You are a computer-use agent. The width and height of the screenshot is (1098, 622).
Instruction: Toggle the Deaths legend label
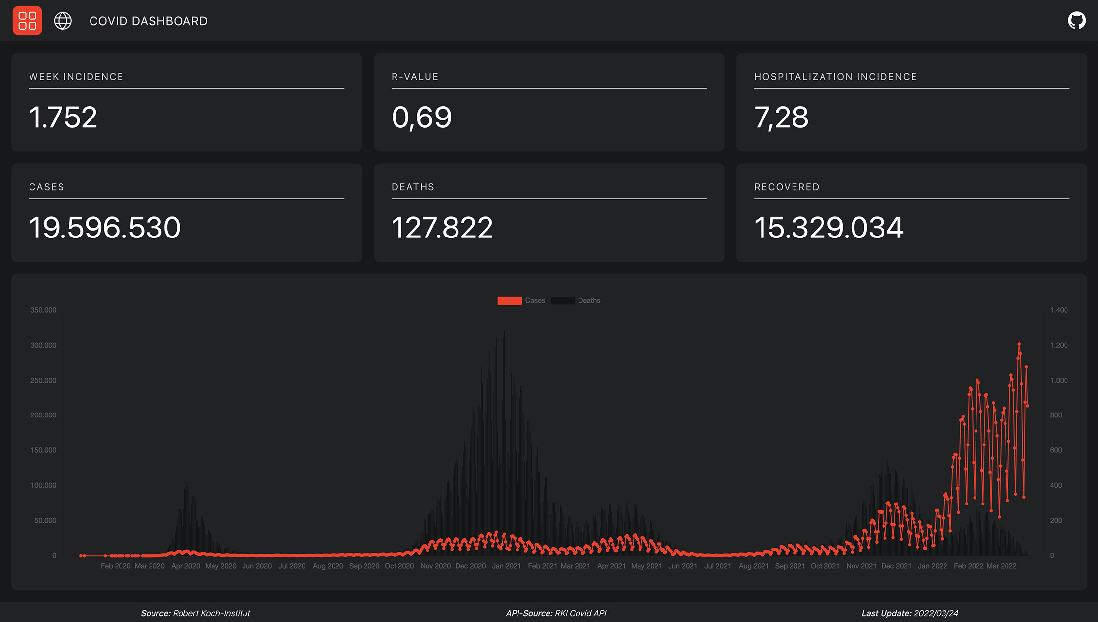(589, 301)
